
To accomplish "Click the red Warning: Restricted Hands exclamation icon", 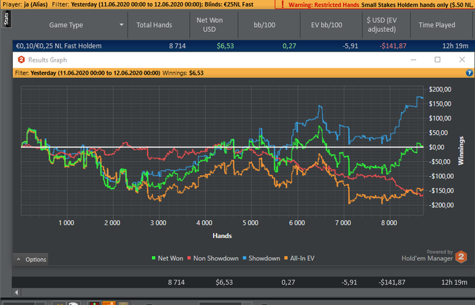I will coord(283,5).
